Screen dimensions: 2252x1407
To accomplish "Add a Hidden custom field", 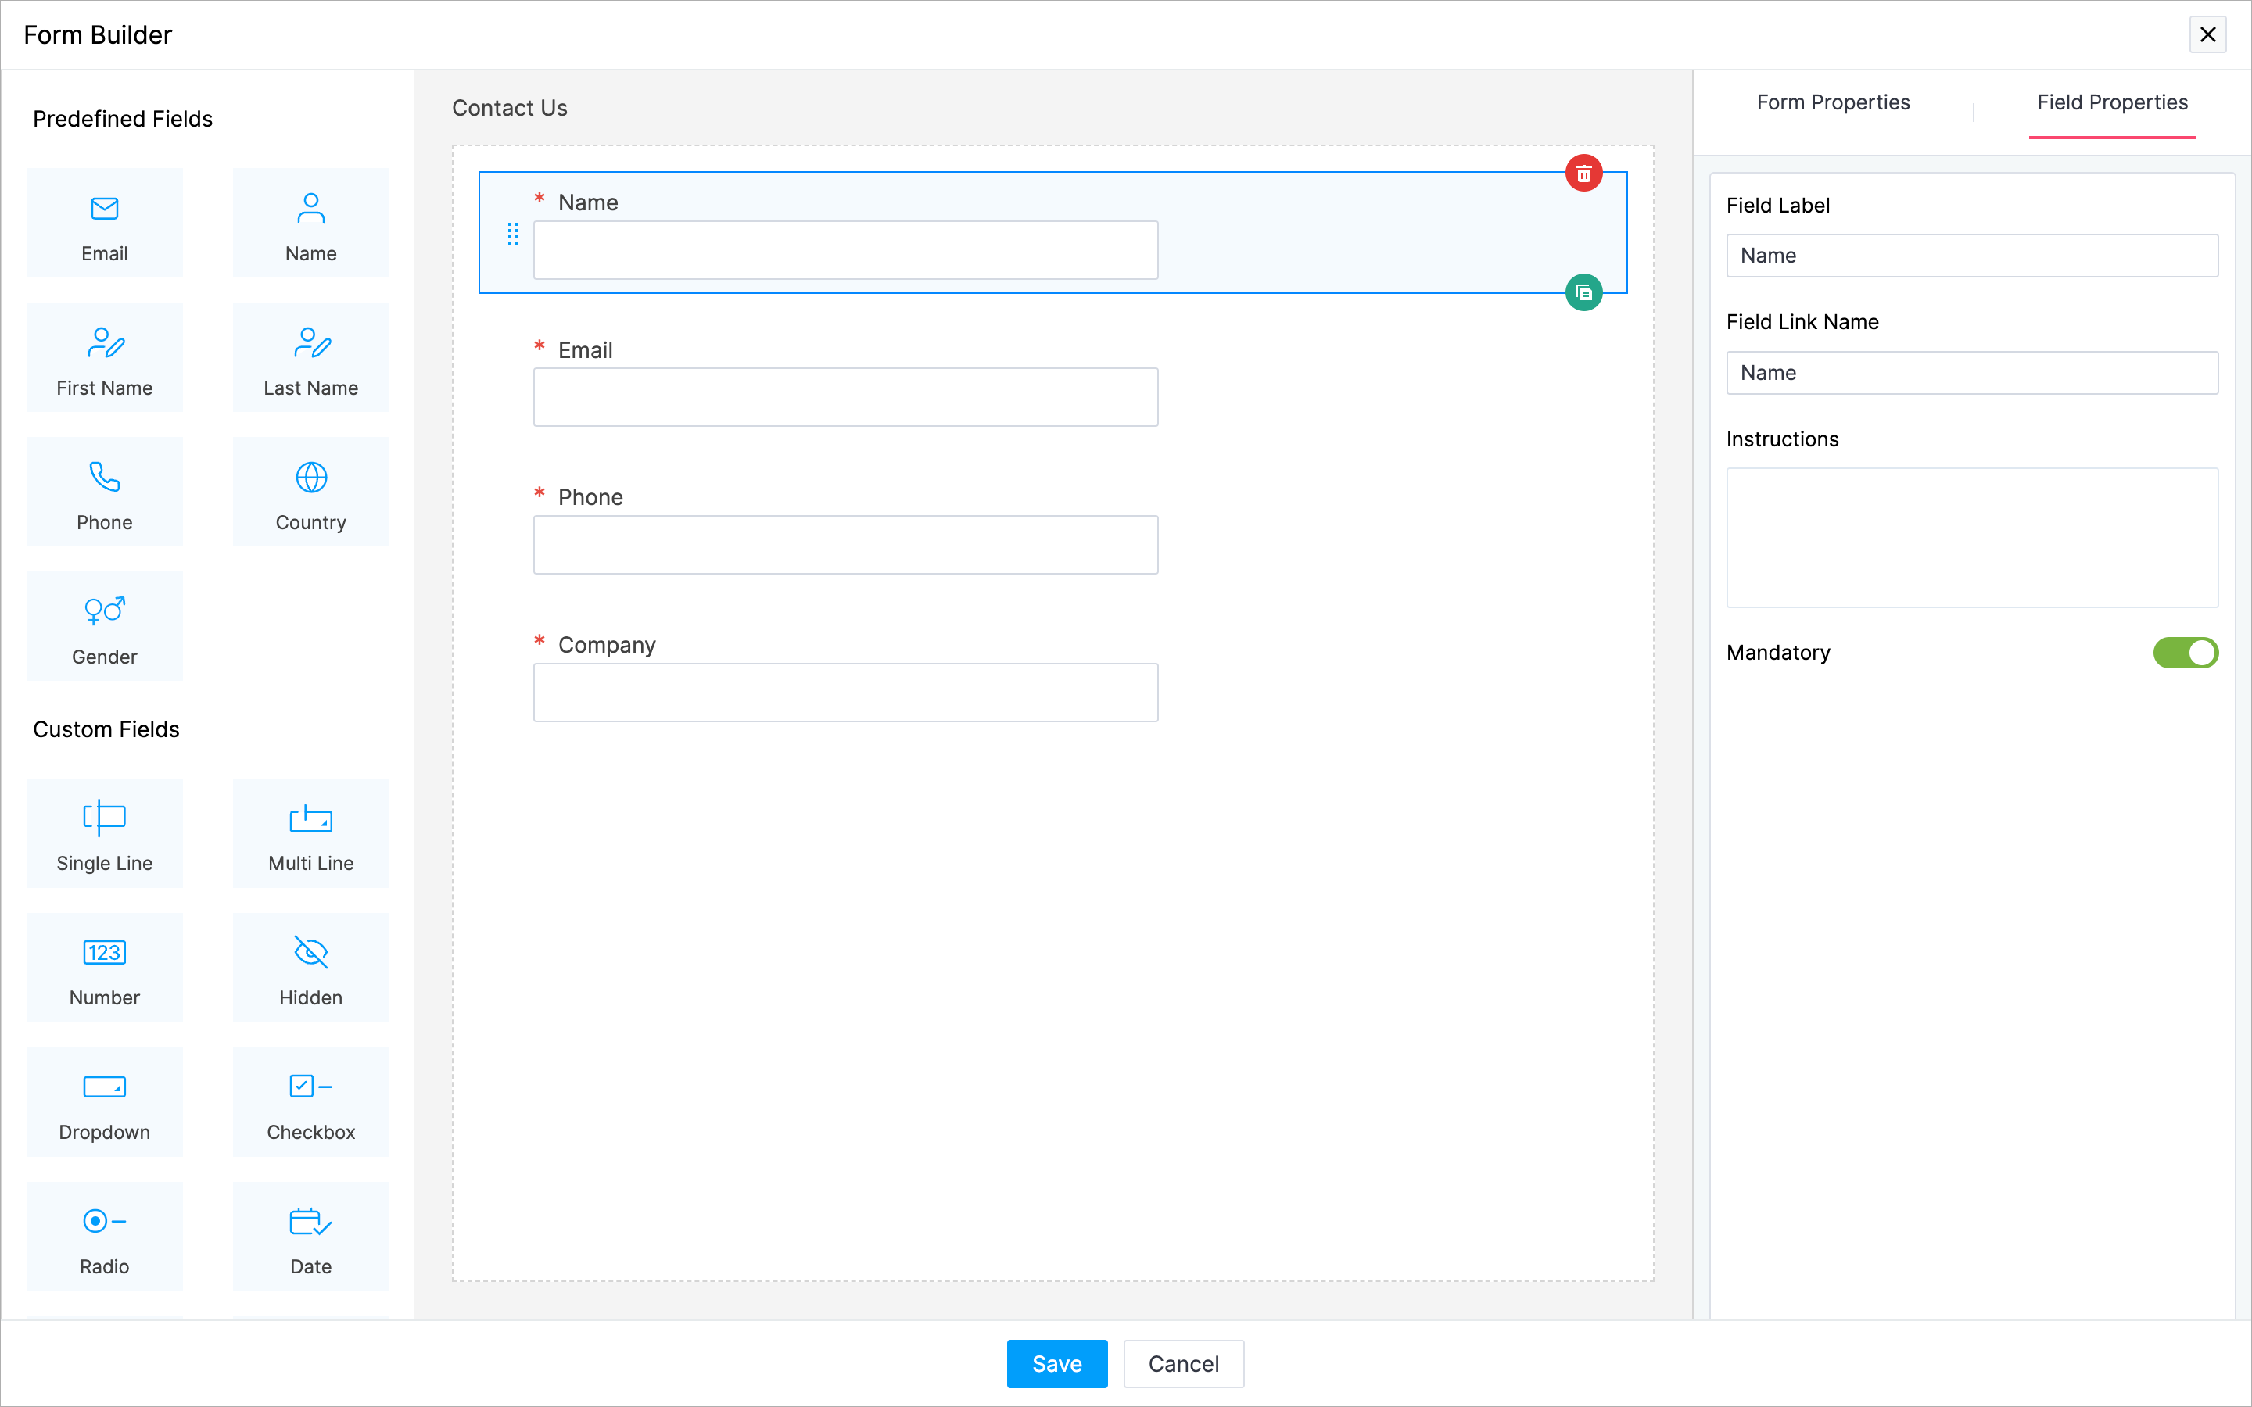I will click(x=310, y=968).
